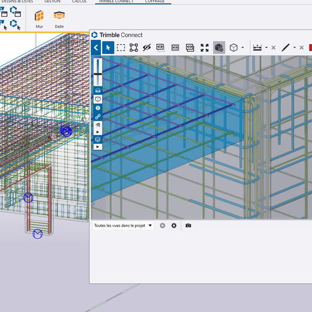This screenshot has height=312, width=312.
Task: Click first eye-in-frame icon with dotted underline
Action: (160, 47)
